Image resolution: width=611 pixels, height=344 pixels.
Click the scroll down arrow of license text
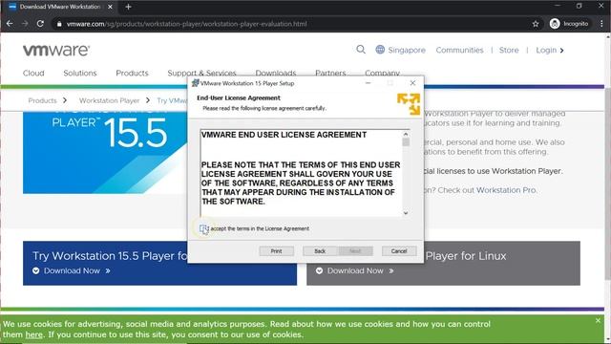(x=406, y=213)
